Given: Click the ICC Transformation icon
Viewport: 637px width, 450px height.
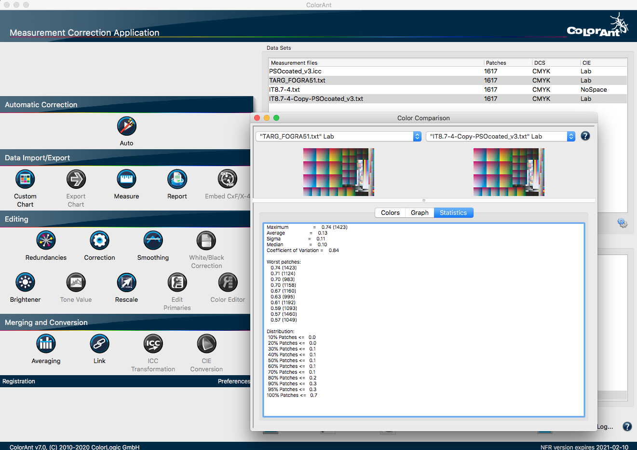Looking at the screenshot, I should pos(153,344).
